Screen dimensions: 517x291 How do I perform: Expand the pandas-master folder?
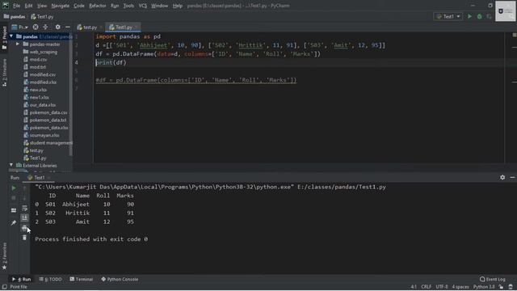click(x=18, y=44)
